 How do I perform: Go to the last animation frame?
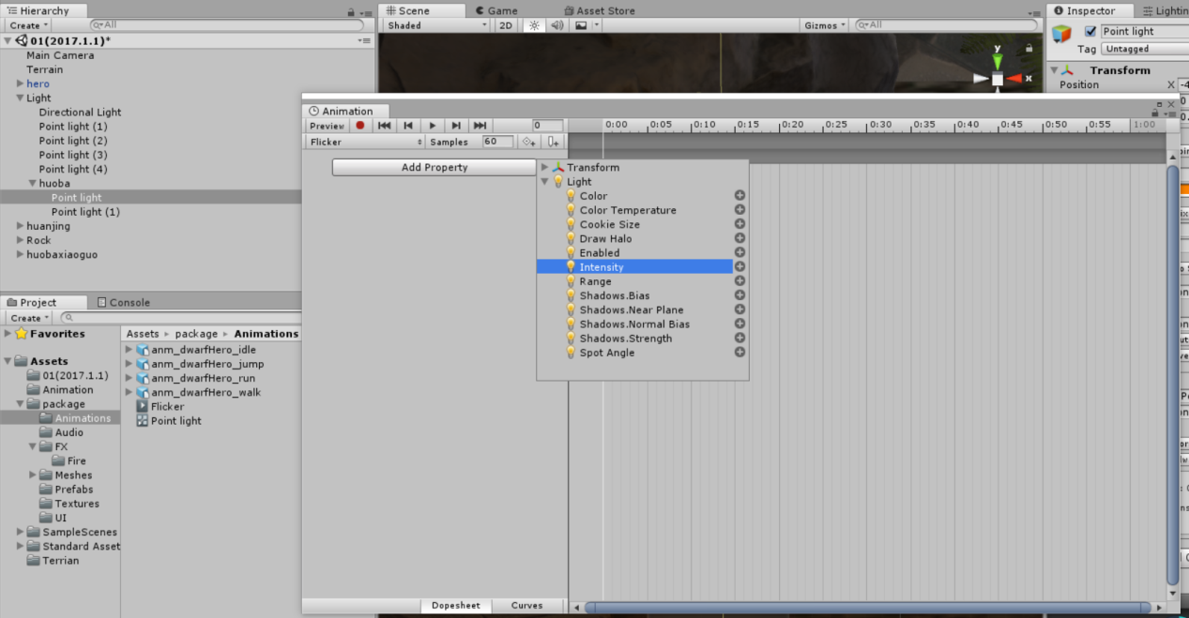(480, 126)
